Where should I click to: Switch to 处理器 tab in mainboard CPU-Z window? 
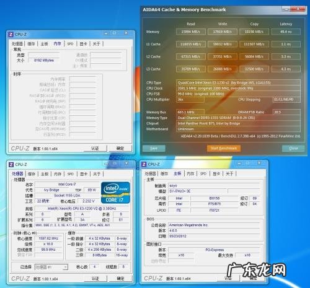click(150, 173)
